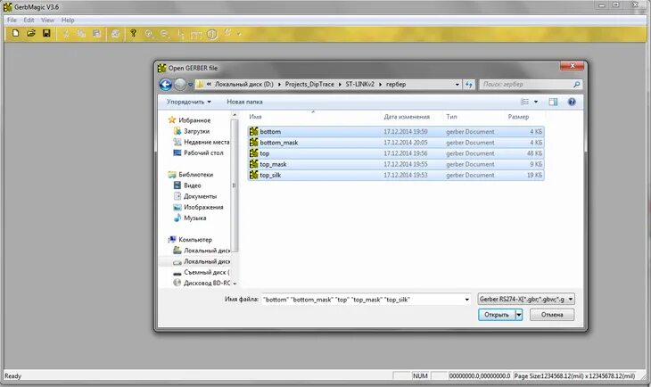
Task: Click the Paste toolbar icon
Action: [x=96, y=34]
